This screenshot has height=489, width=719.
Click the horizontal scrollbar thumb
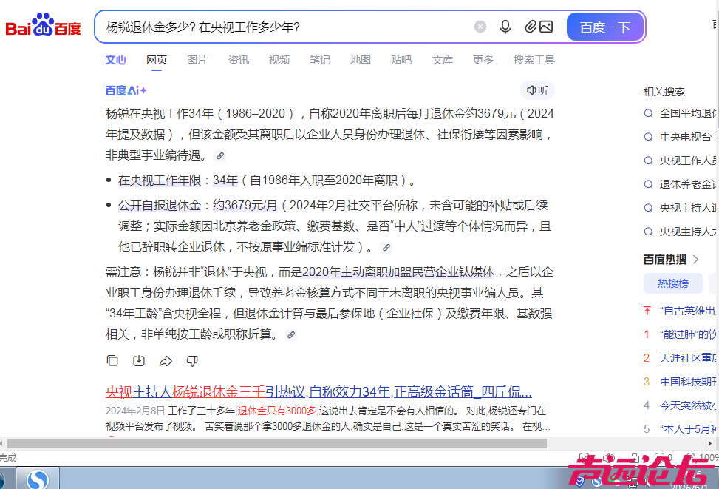tap(277, 444)
